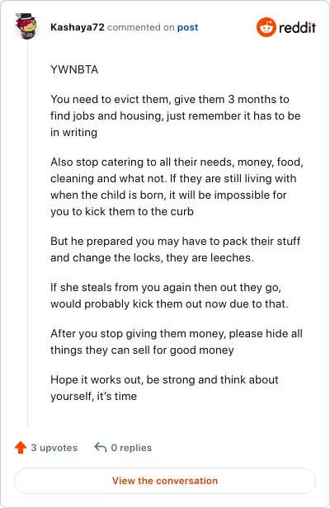Click the 'YWNBTA' verdict text

[74, 69]
